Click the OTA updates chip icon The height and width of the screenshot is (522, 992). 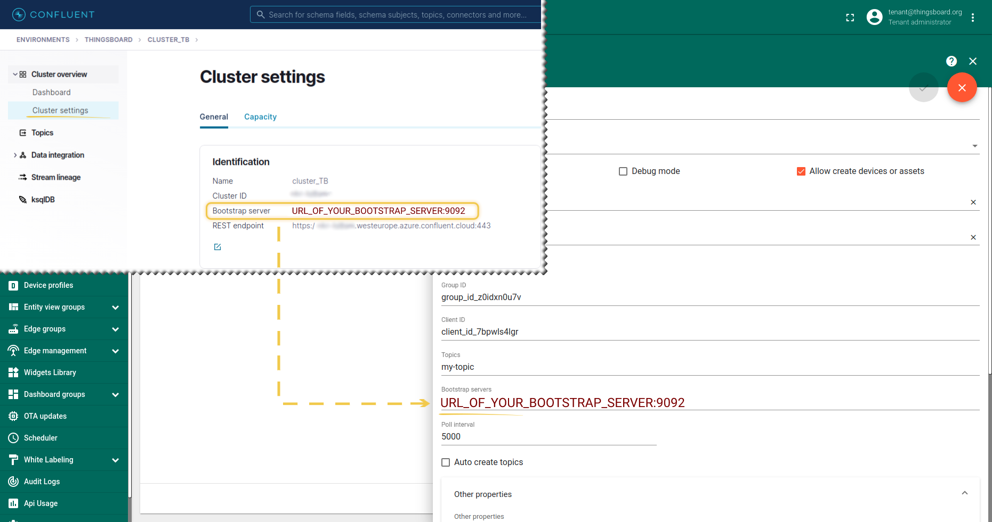13,416
